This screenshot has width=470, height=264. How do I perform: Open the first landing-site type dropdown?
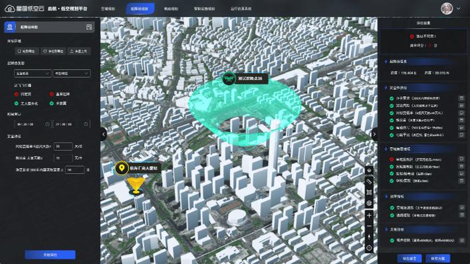pos(33,73)
